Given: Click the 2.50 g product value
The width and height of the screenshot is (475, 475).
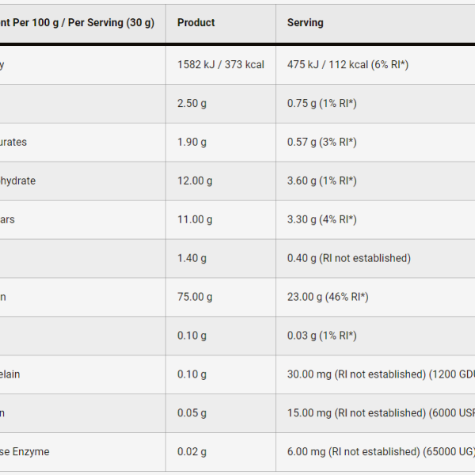Looking at the screenshot, I should coord(192,104).
